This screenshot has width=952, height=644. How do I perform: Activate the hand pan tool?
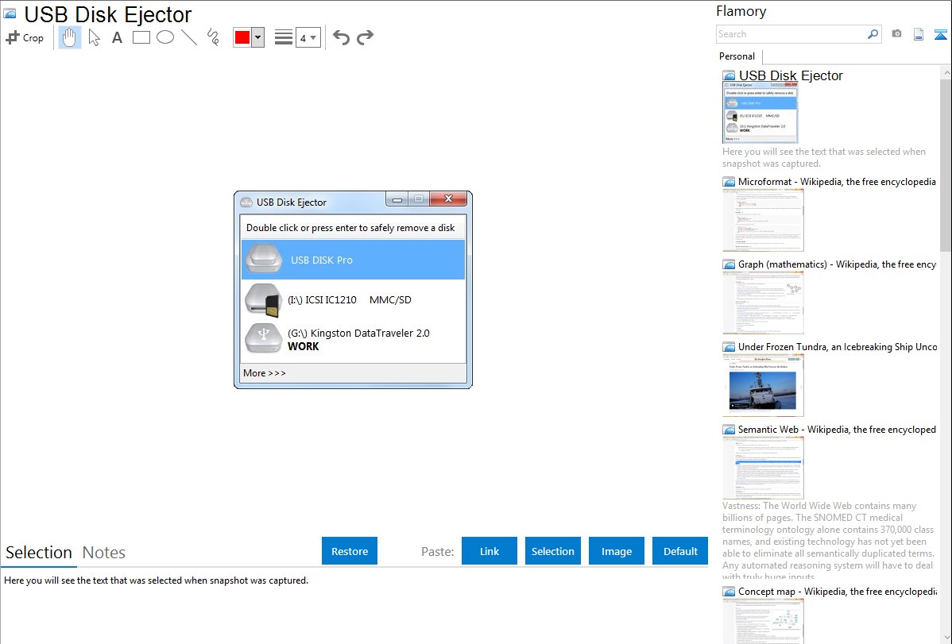69,37
